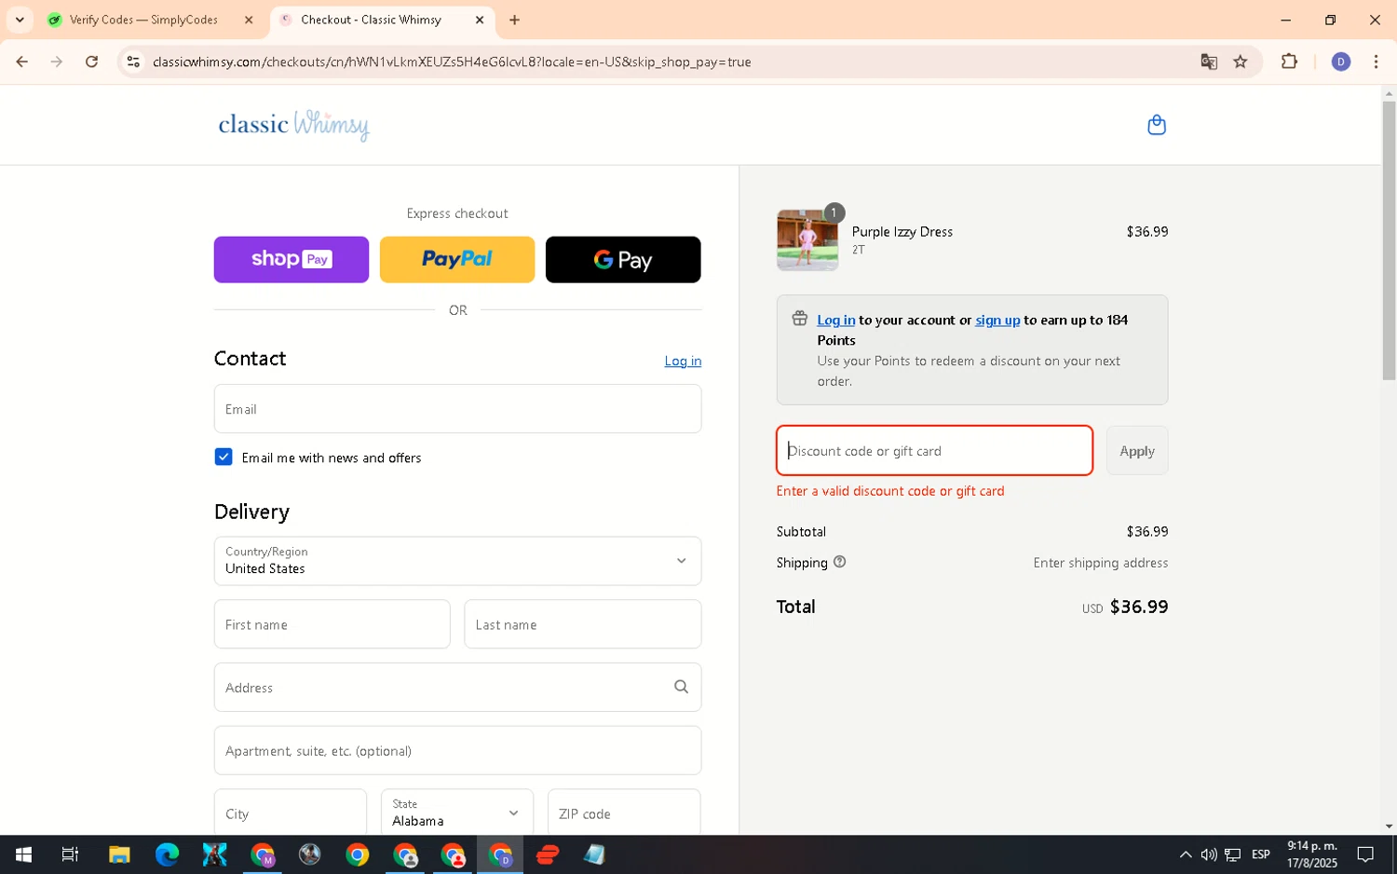The width and height of the screenshot is (1397, 874).
Task: Open the volume speaker tray icon
Action: point(1208,854)
